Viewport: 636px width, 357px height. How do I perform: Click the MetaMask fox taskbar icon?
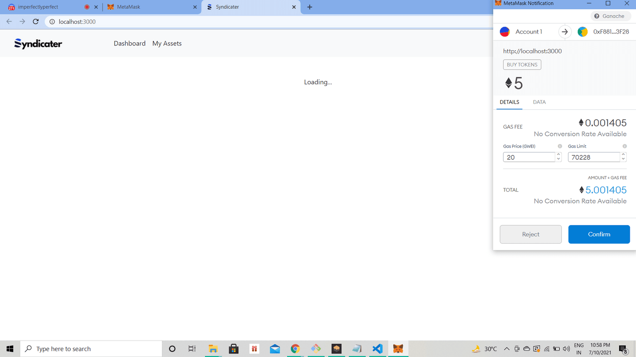point(398,349)
